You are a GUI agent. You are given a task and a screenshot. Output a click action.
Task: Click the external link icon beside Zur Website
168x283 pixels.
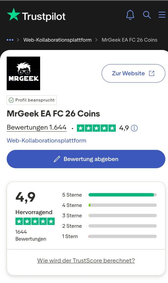click(x=151, y=73)
